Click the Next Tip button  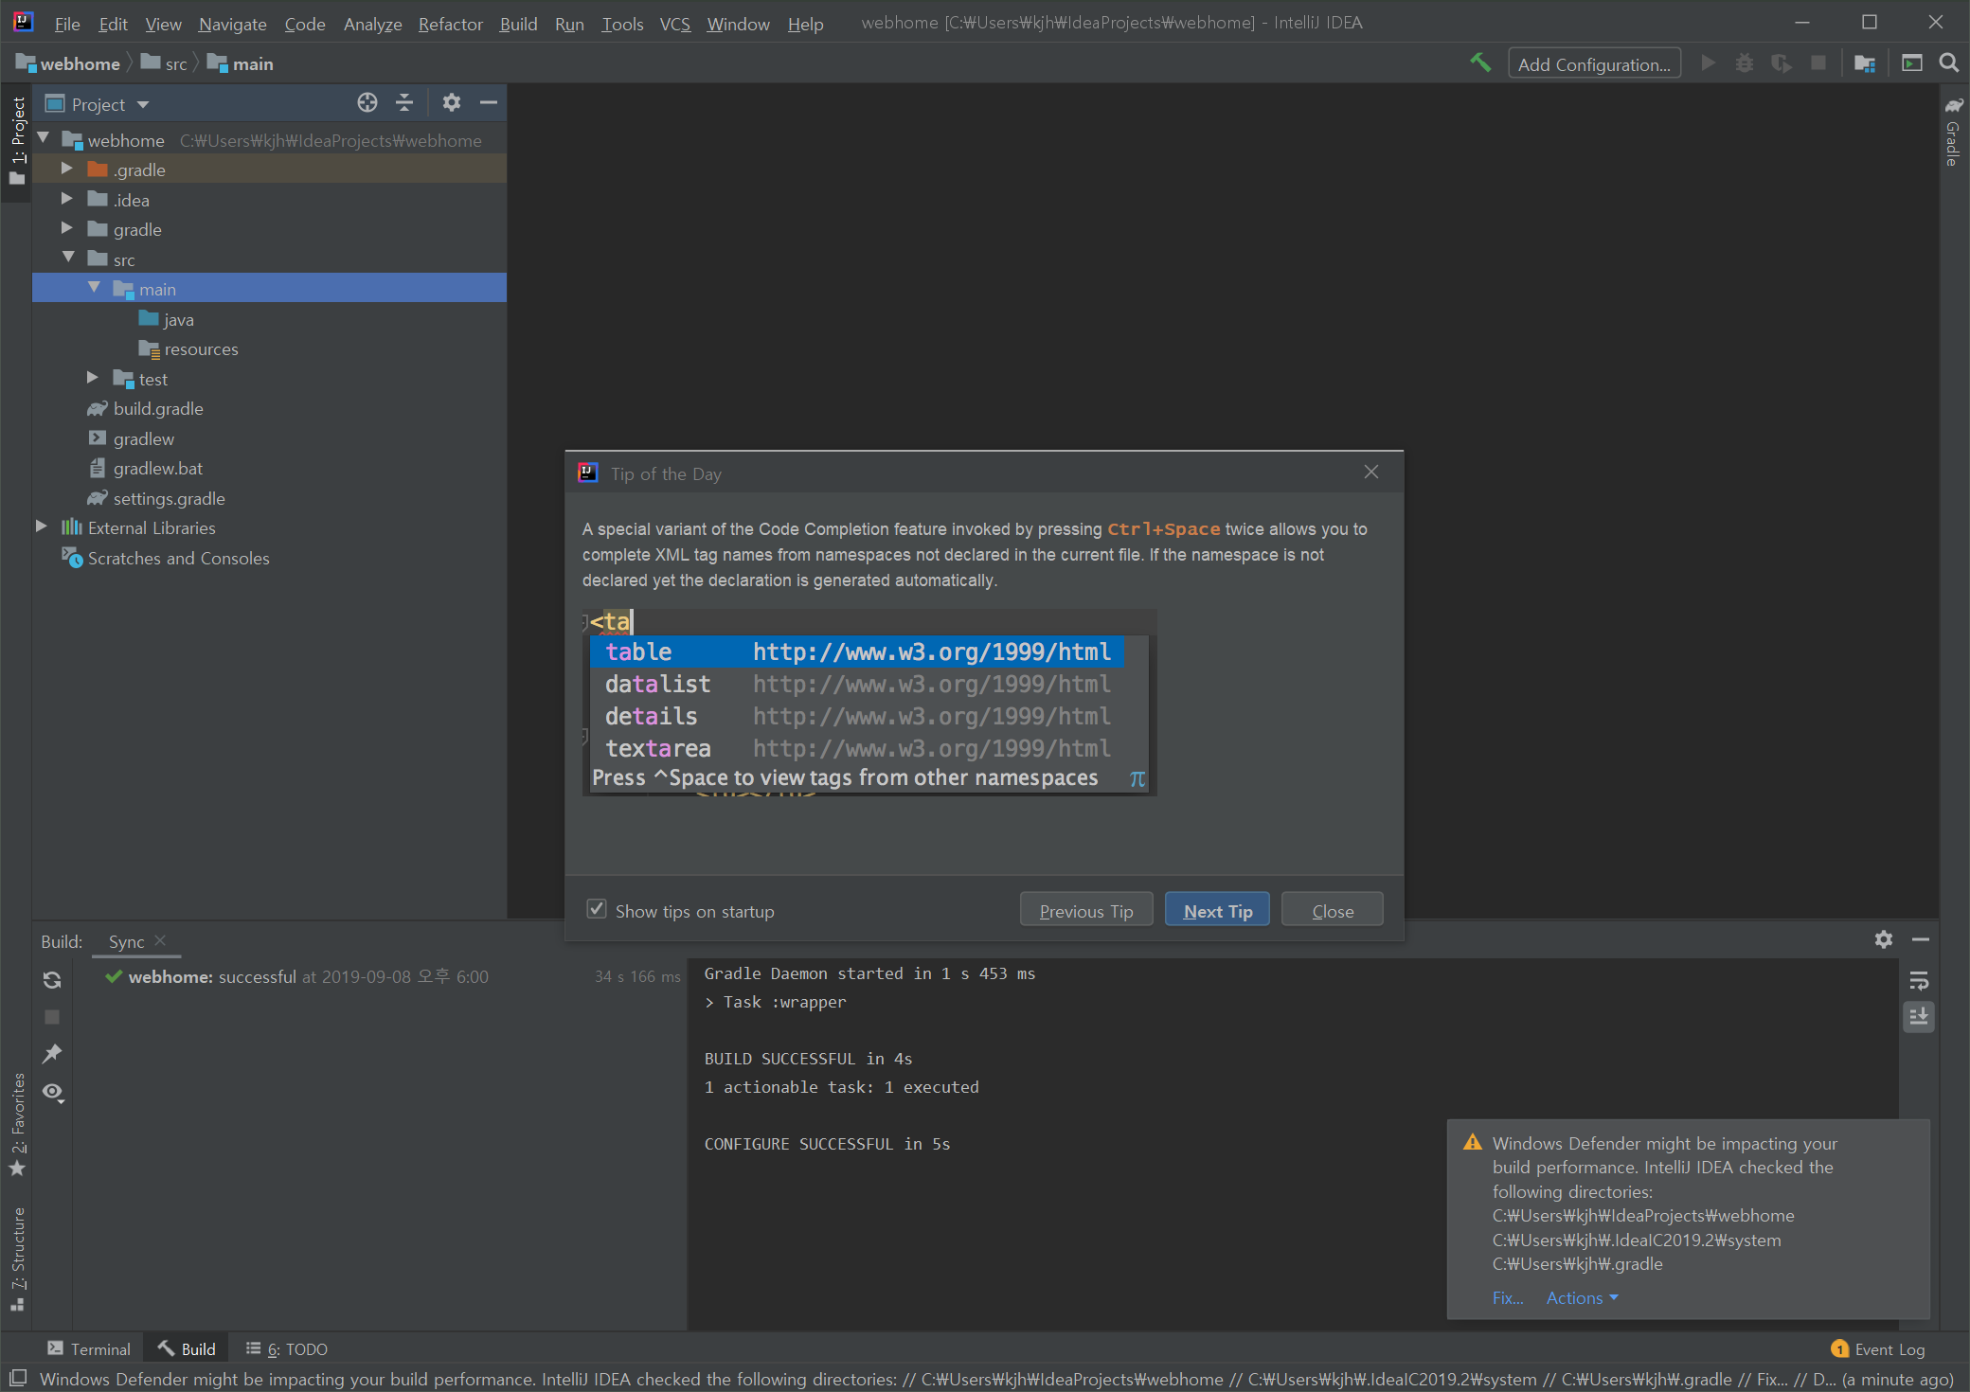point(1217,911)
